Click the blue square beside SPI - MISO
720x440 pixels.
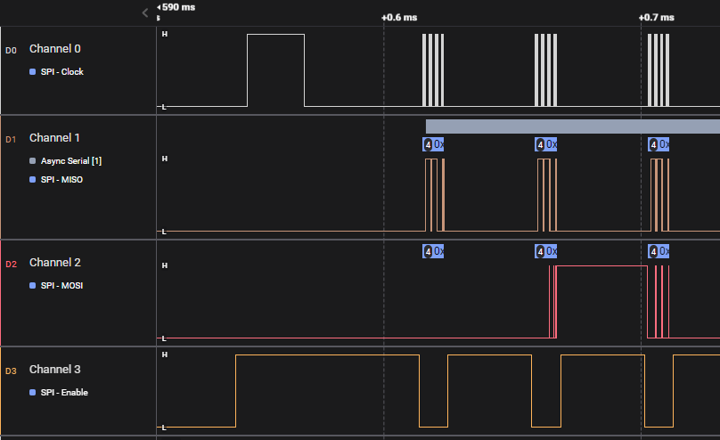pos(33,179)
